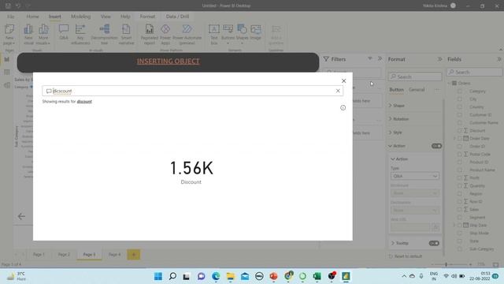
Task: Click the Q&A info icon
Action: [343, 107]
